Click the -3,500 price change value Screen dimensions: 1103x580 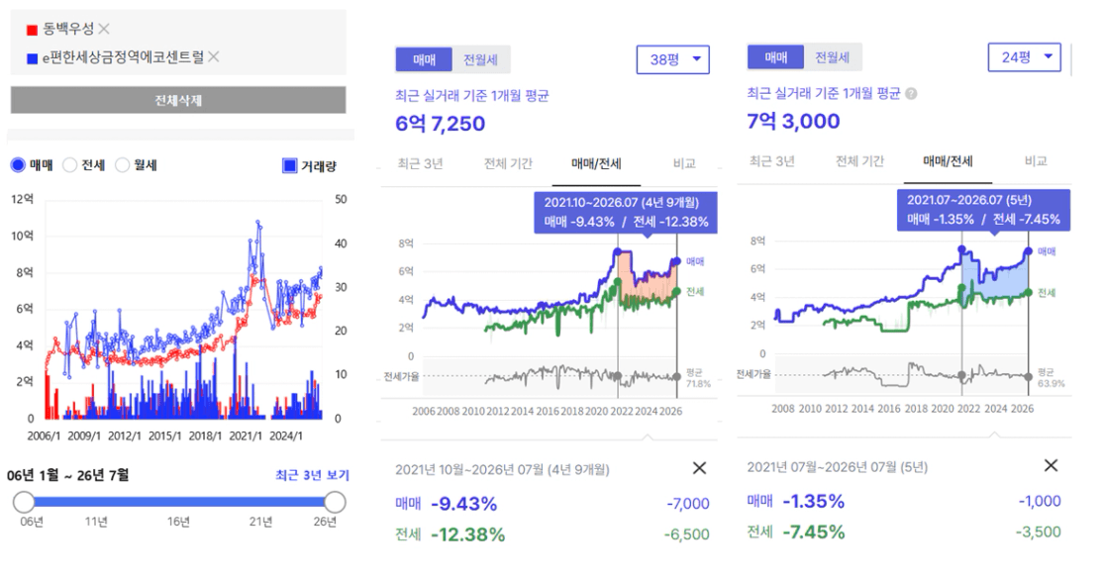[1038, 532]
